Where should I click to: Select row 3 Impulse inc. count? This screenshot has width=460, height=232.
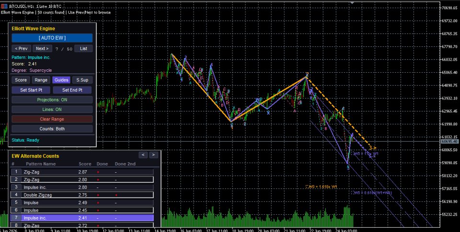click(x=82, y=187)
